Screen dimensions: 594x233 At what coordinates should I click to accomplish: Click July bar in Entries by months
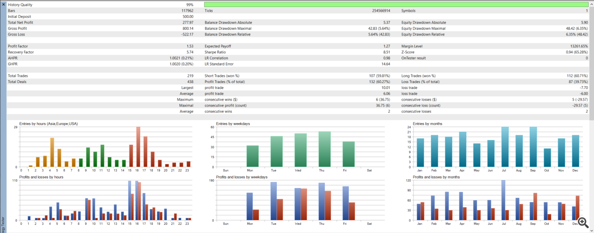pyautogui.click(x=505, y=147)
